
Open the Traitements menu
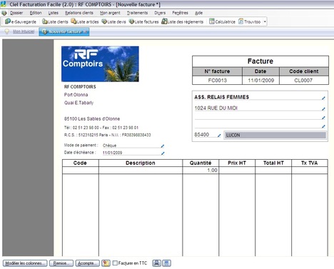pyautogui.click(x=137, y=13)
